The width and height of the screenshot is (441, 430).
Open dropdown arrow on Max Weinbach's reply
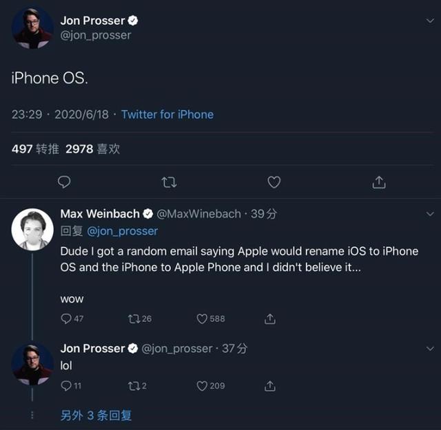430,214
